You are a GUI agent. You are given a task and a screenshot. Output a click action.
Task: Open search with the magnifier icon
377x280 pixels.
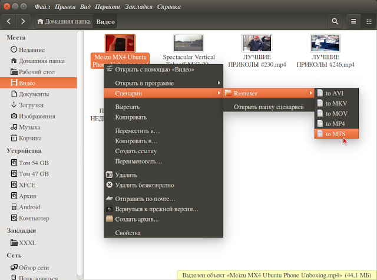pyautogui.click(x=335, y=21)
